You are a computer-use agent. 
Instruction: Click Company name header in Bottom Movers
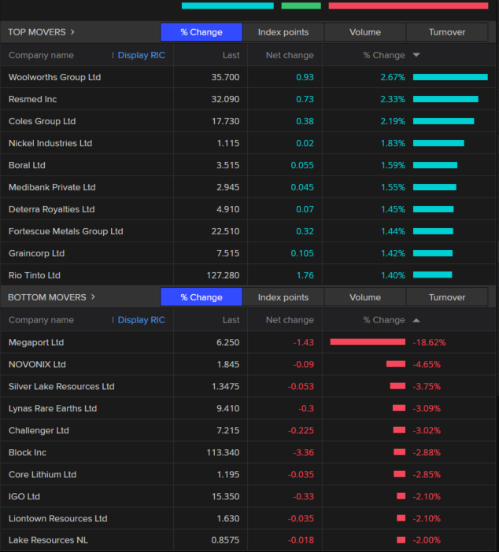41,320
